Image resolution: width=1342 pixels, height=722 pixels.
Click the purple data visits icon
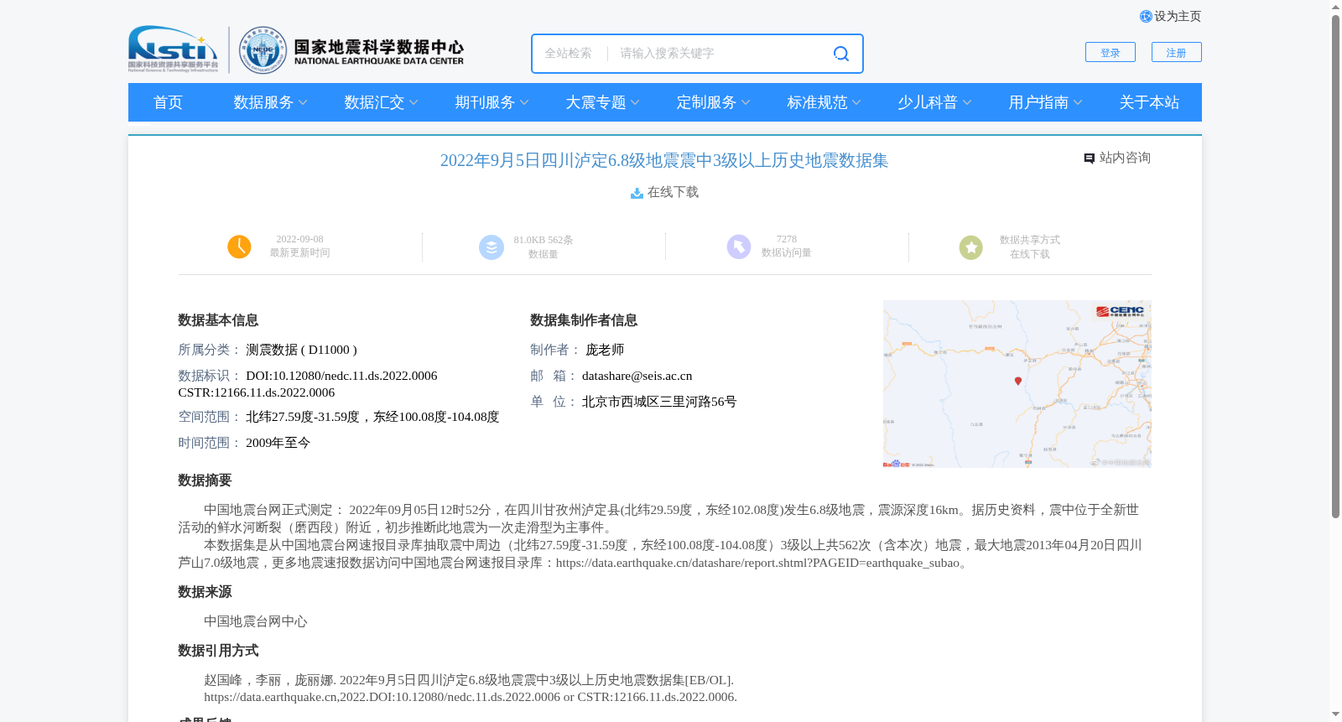click(739, 247)
